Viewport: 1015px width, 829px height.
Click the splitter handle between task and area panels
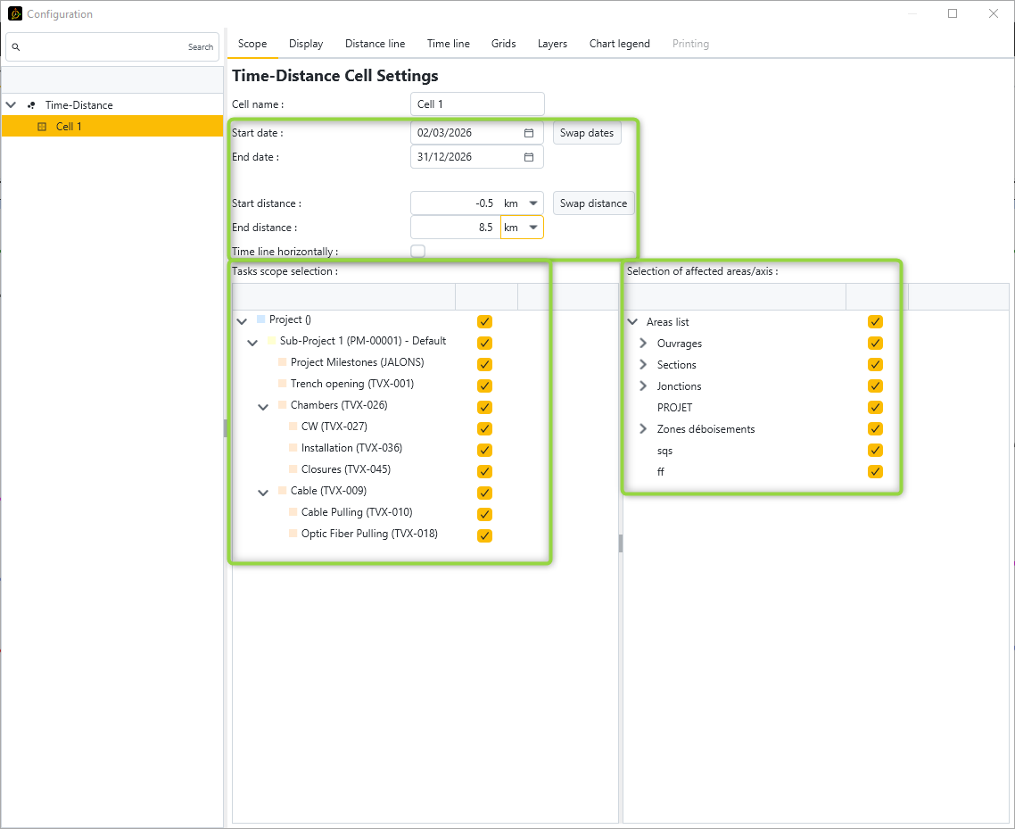click(621, 543)
